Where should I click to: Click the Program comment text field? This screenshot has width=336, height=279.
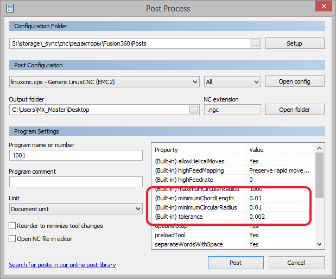tap(76, 182)
